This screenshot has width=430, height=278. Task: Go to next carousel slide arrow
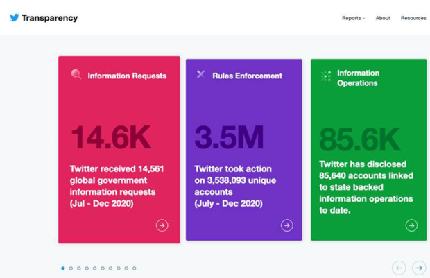pos(419,268)
